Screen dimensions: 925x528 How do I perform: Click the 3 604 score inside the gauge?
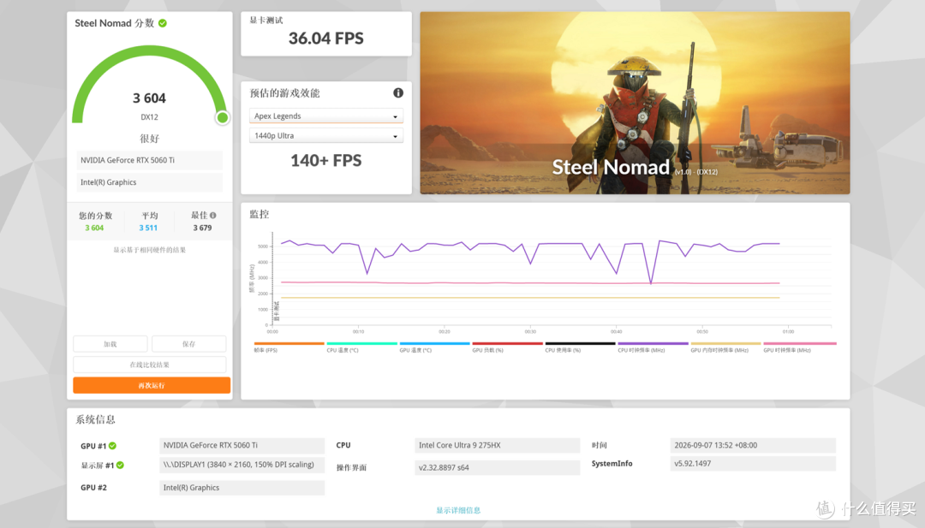click(149, 98)
